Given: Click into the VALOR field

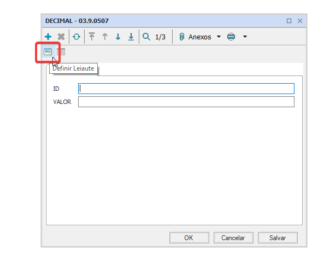Looking at the screenshot, I should pyautogui.click(x=186, y=102).
